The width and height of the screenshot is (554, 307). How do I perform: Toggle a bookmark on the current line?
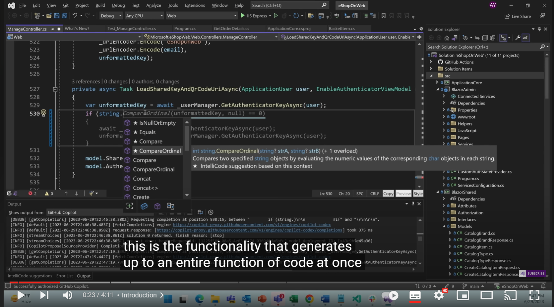[x=384, y=16]
